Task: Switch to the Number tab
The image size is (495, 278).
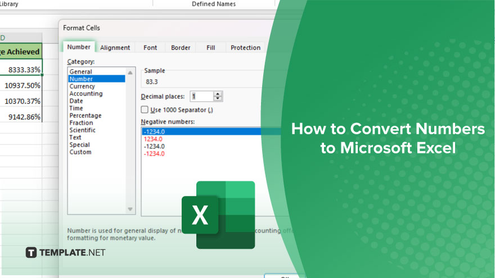Action: pyautogui.click(x=79, y=47)
